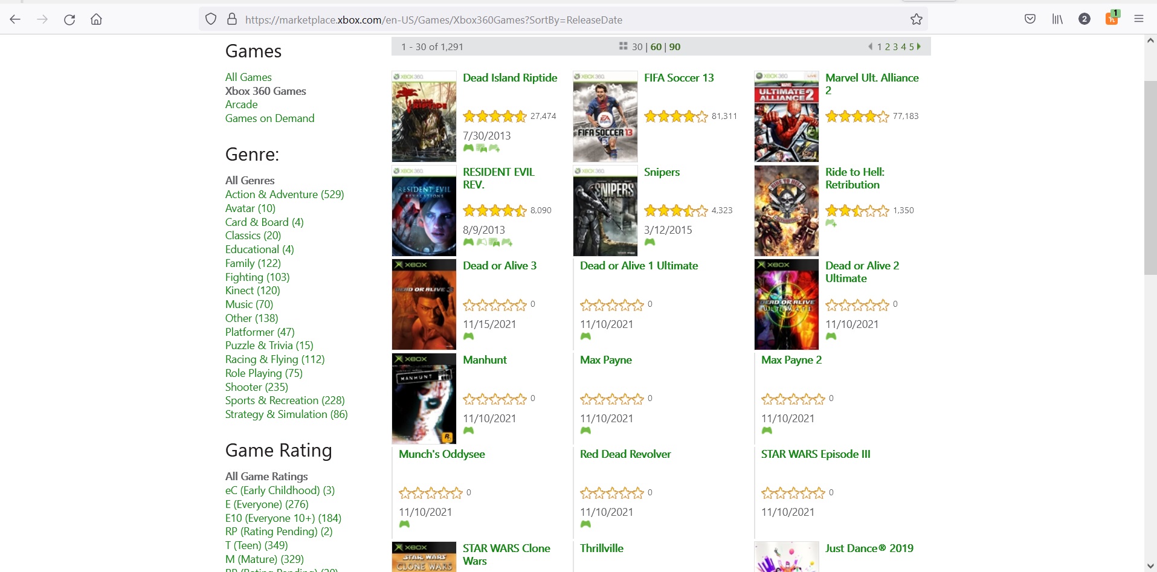Open All Games category

pos(248,77)
